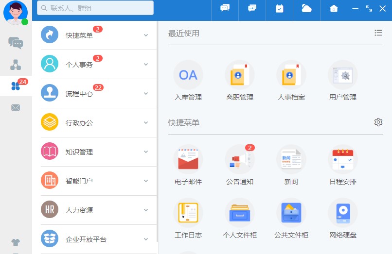Select the apps sidebar icon with 24 badge
Viewport: 392px width, 254px height.
coord(16,86)
